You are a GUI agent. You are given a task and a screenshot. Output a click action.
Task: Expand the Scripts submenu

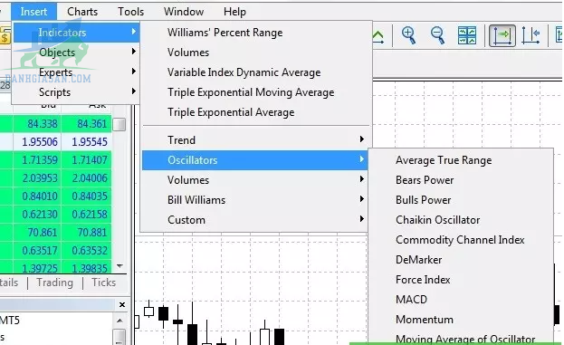pyautogui.click(x=76, y=92)
